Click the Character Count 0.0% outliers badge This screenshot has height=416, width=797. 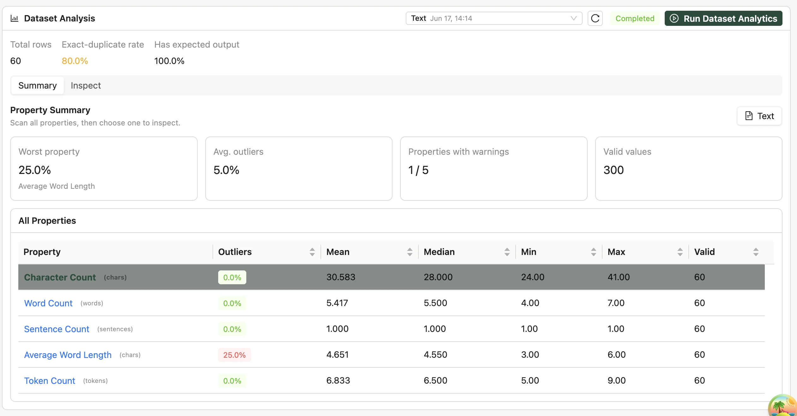pos(232,277)
